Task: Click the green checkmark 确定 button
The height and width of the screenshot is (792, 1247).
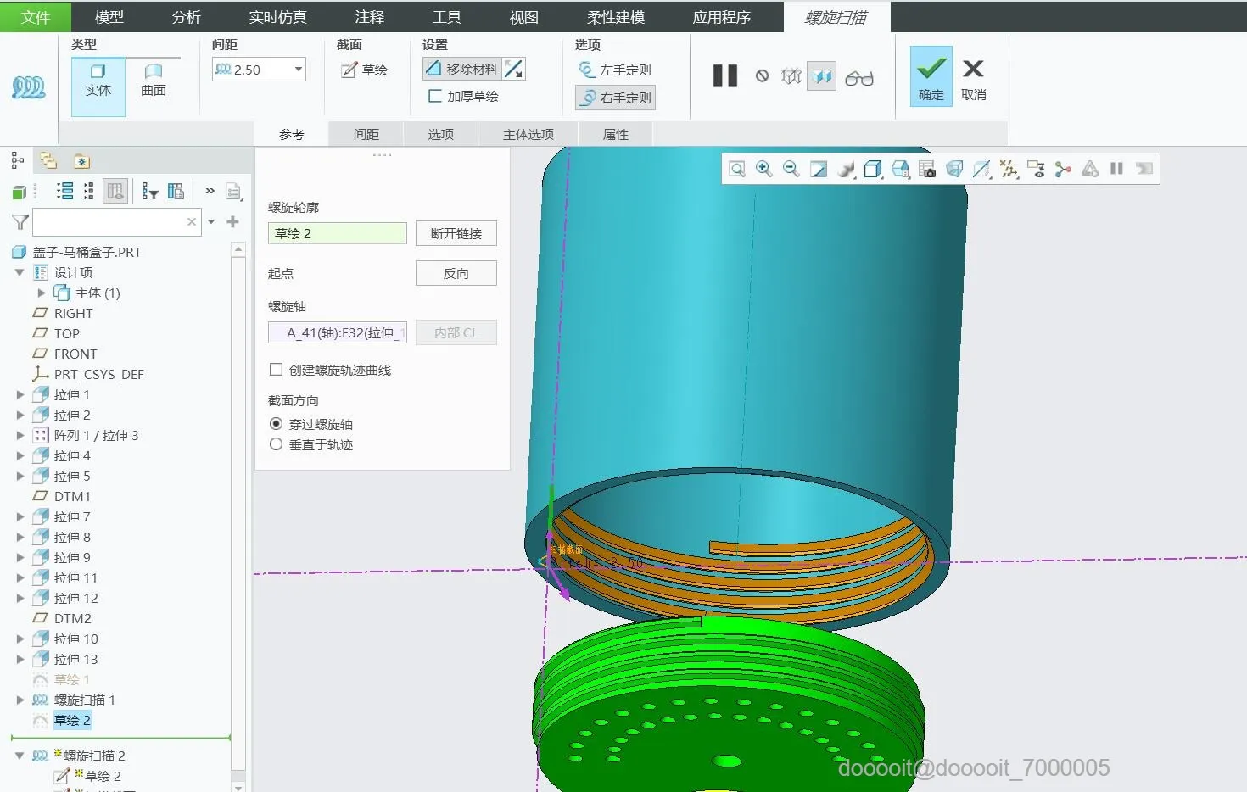Action: click(x=931, y=76)
